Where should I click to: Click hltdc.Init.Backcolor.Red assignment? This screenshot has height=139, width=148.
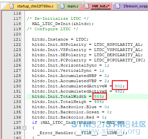(69, 117)
